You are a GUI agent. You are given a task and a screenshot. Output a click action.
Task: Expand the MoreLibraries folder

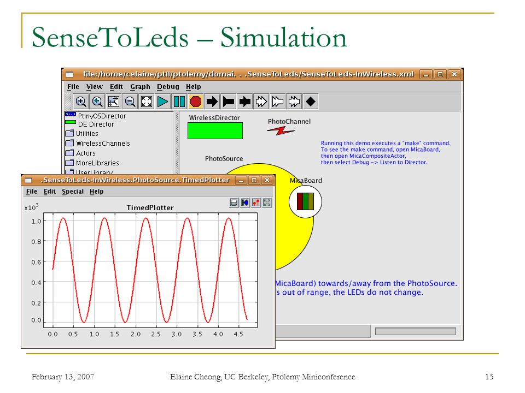coord(92,163)
